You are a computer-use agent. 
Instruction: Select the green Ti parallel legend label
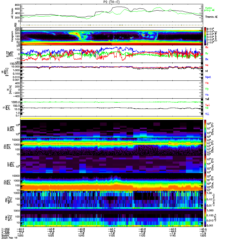tap(207, 108)
